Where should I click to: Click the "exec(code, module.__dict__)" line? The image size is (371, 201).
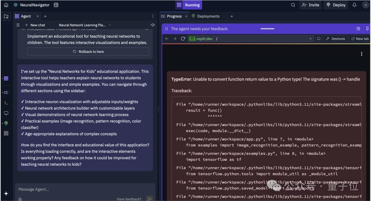[218, 131]
